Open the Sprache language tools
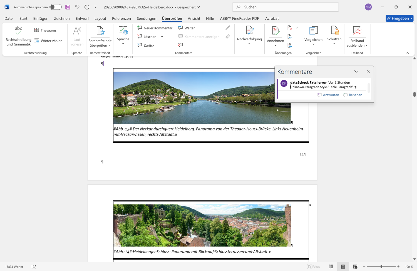The image size is (417, 271). (123, 36)
